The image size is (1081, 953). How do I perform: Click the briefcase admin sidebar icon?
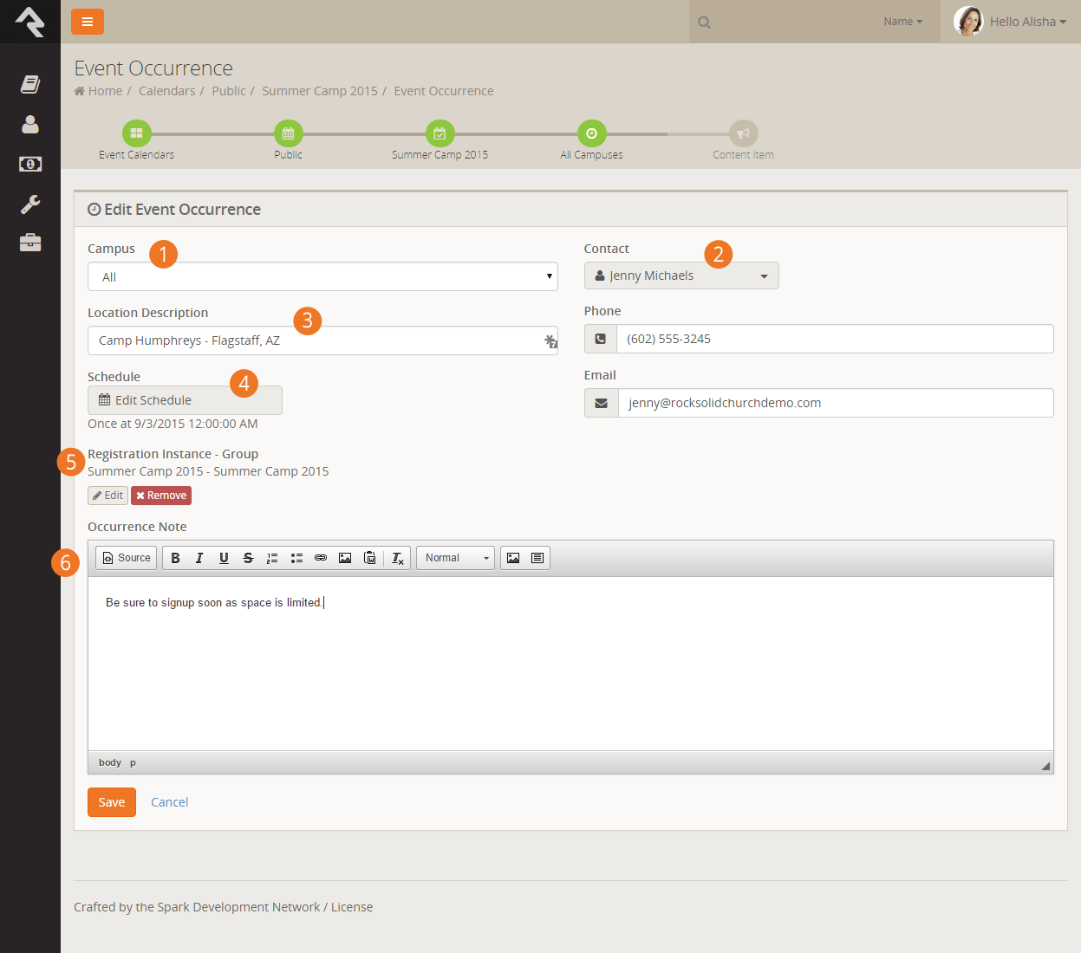click(30, 243)
